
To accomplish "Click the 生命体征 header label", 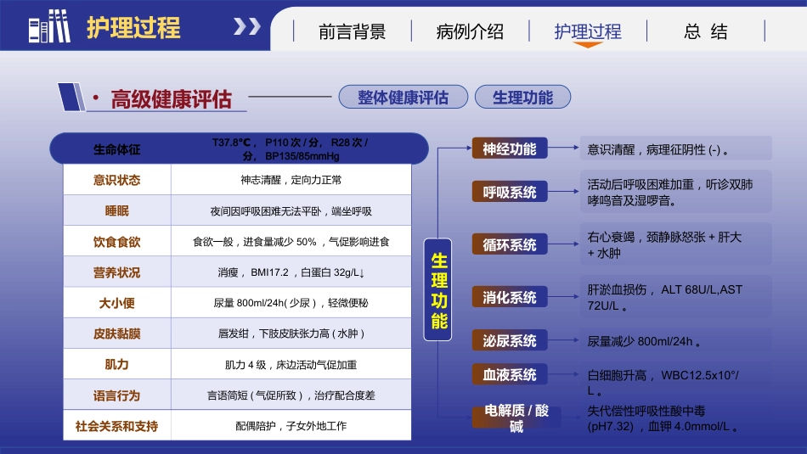I will (x=117, y=149).
